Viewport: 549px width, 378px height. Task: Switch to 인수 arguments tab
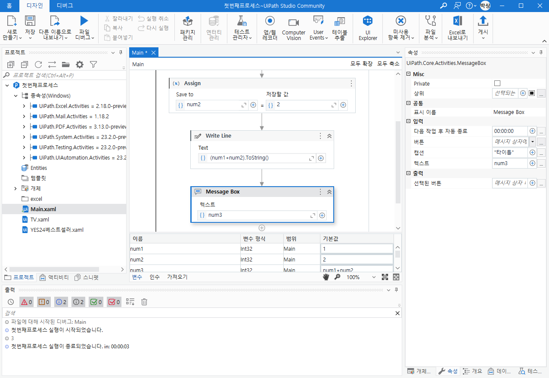pyautogui.click(x=155, y=277)
